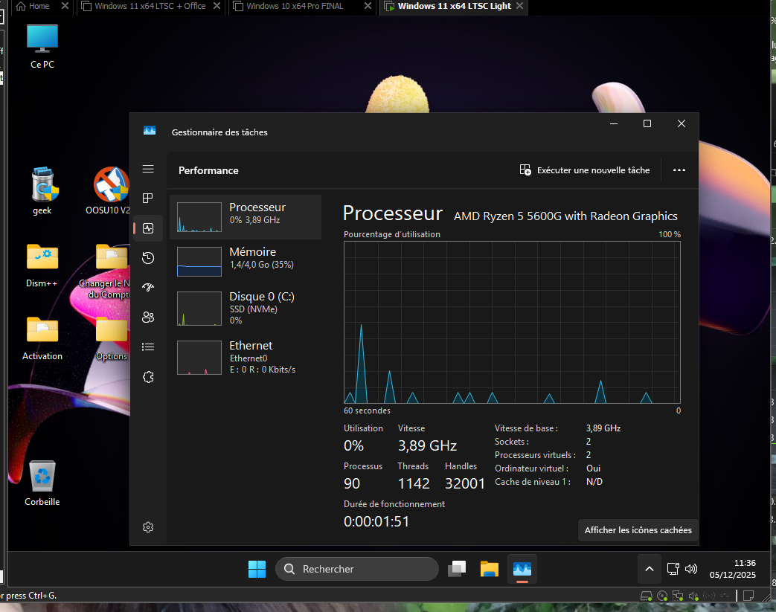Select the Mémoire performance entry
776x612 pixels.
pyautogui.click(x=246, y=262)
